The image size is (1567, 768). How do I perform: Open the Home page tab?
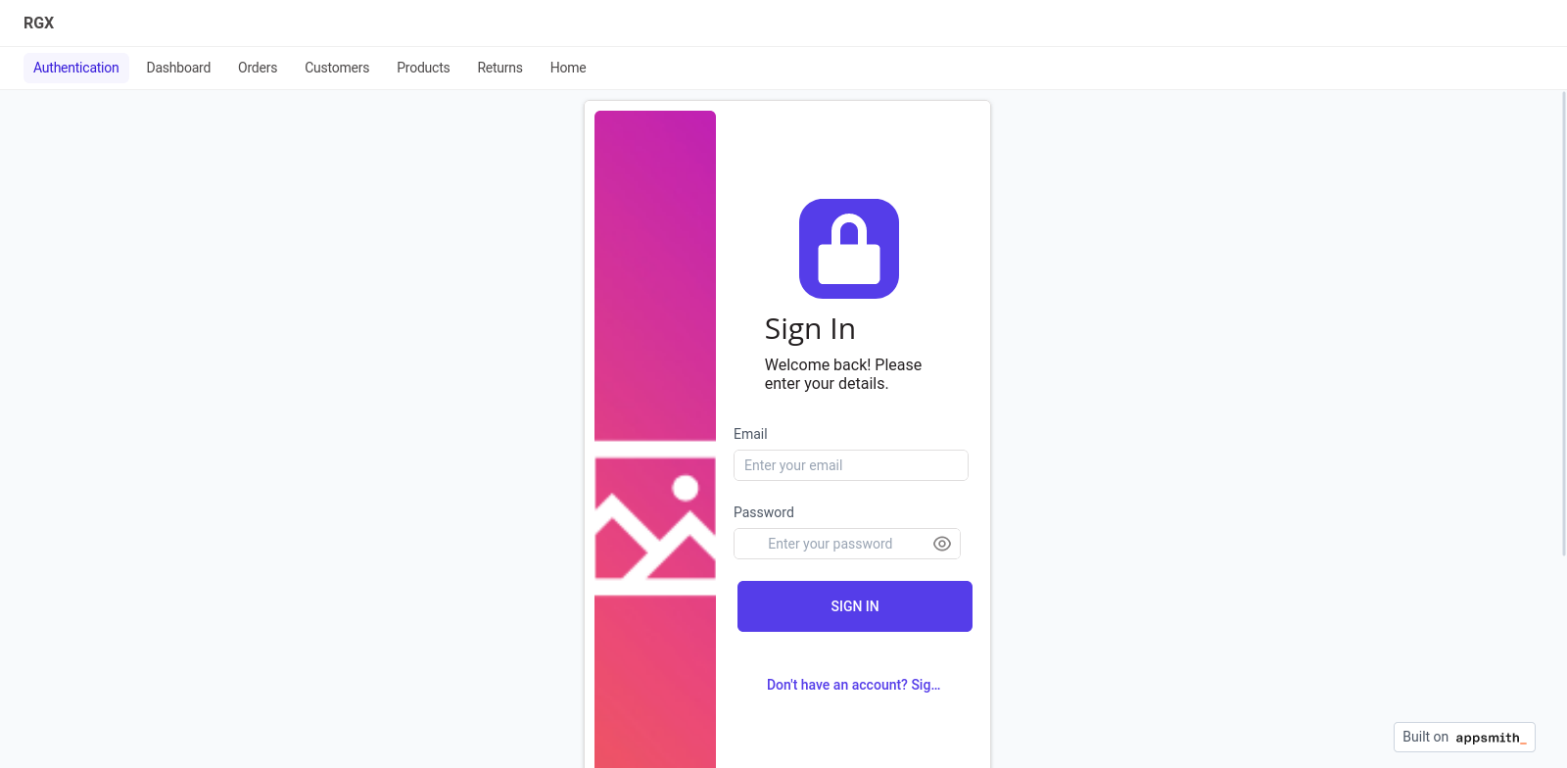click(x=568, y=68)
